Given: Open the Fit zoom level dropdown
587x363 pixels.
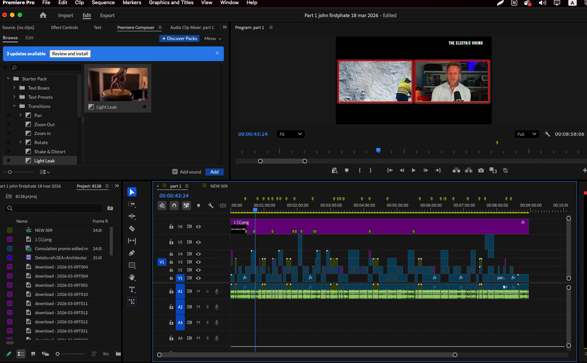Looking at the screenshot, I should tap(290, 134).
